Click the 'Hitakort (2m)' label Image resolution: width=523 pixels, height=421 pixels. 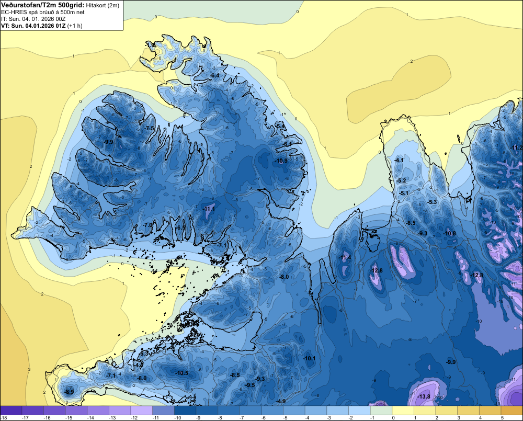coord(102,5)
